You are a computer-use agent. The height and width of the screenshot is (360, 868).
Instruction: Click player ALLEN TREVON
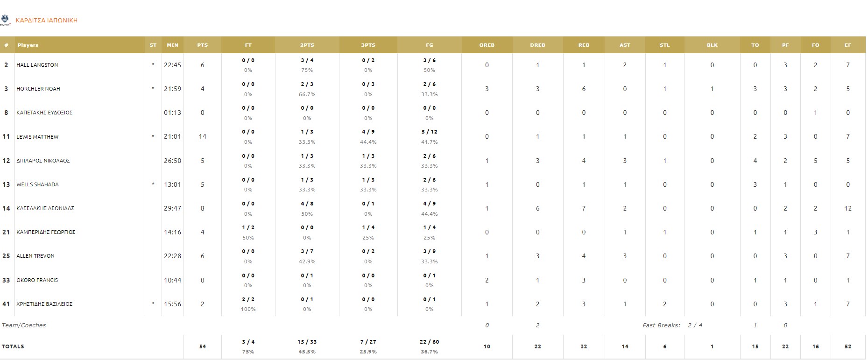pos(35,256)
